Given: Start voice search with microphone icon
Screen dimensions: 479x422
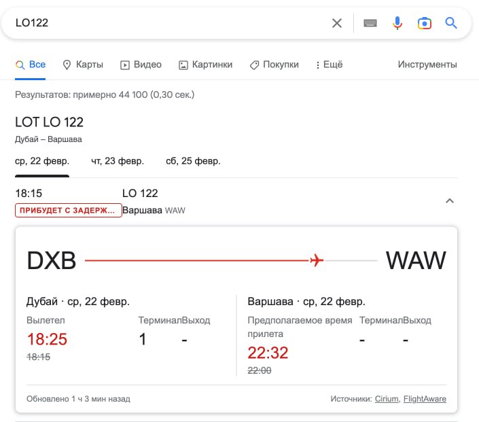Looking at the screenshot, I should coord(397,23).
